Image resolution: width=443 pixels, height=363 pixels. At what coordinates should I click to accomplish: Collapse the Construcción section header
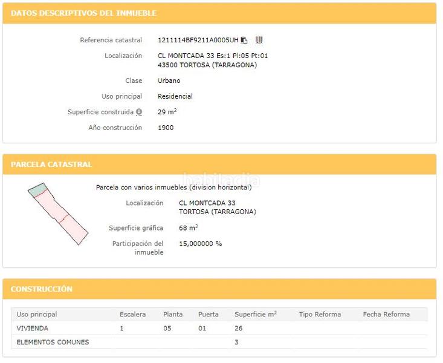(42, 289)
